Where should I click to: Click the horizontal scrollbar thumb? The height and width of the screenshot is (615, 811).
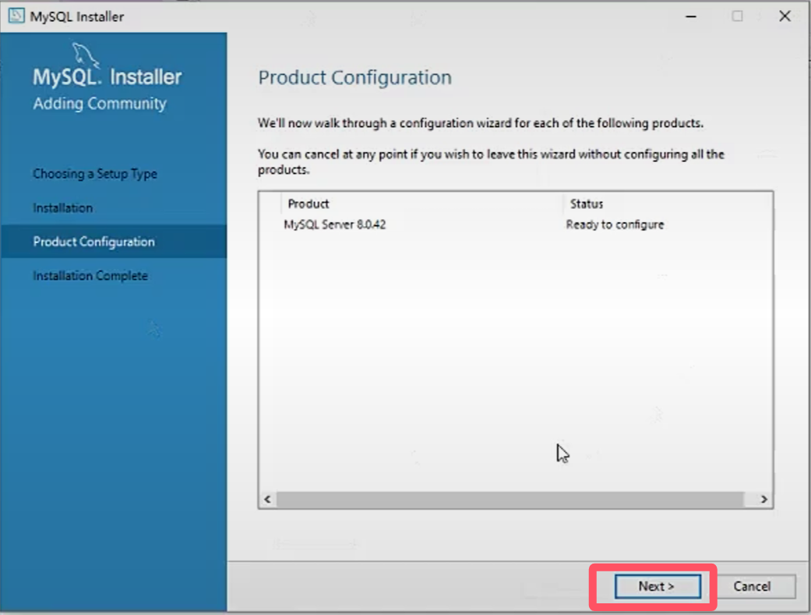[x=510, y=499]
